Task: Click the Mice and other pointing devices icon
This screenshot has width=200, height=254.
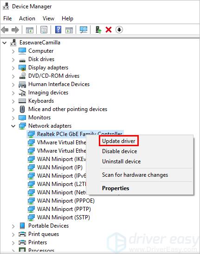Action: [x=22, y=109]
